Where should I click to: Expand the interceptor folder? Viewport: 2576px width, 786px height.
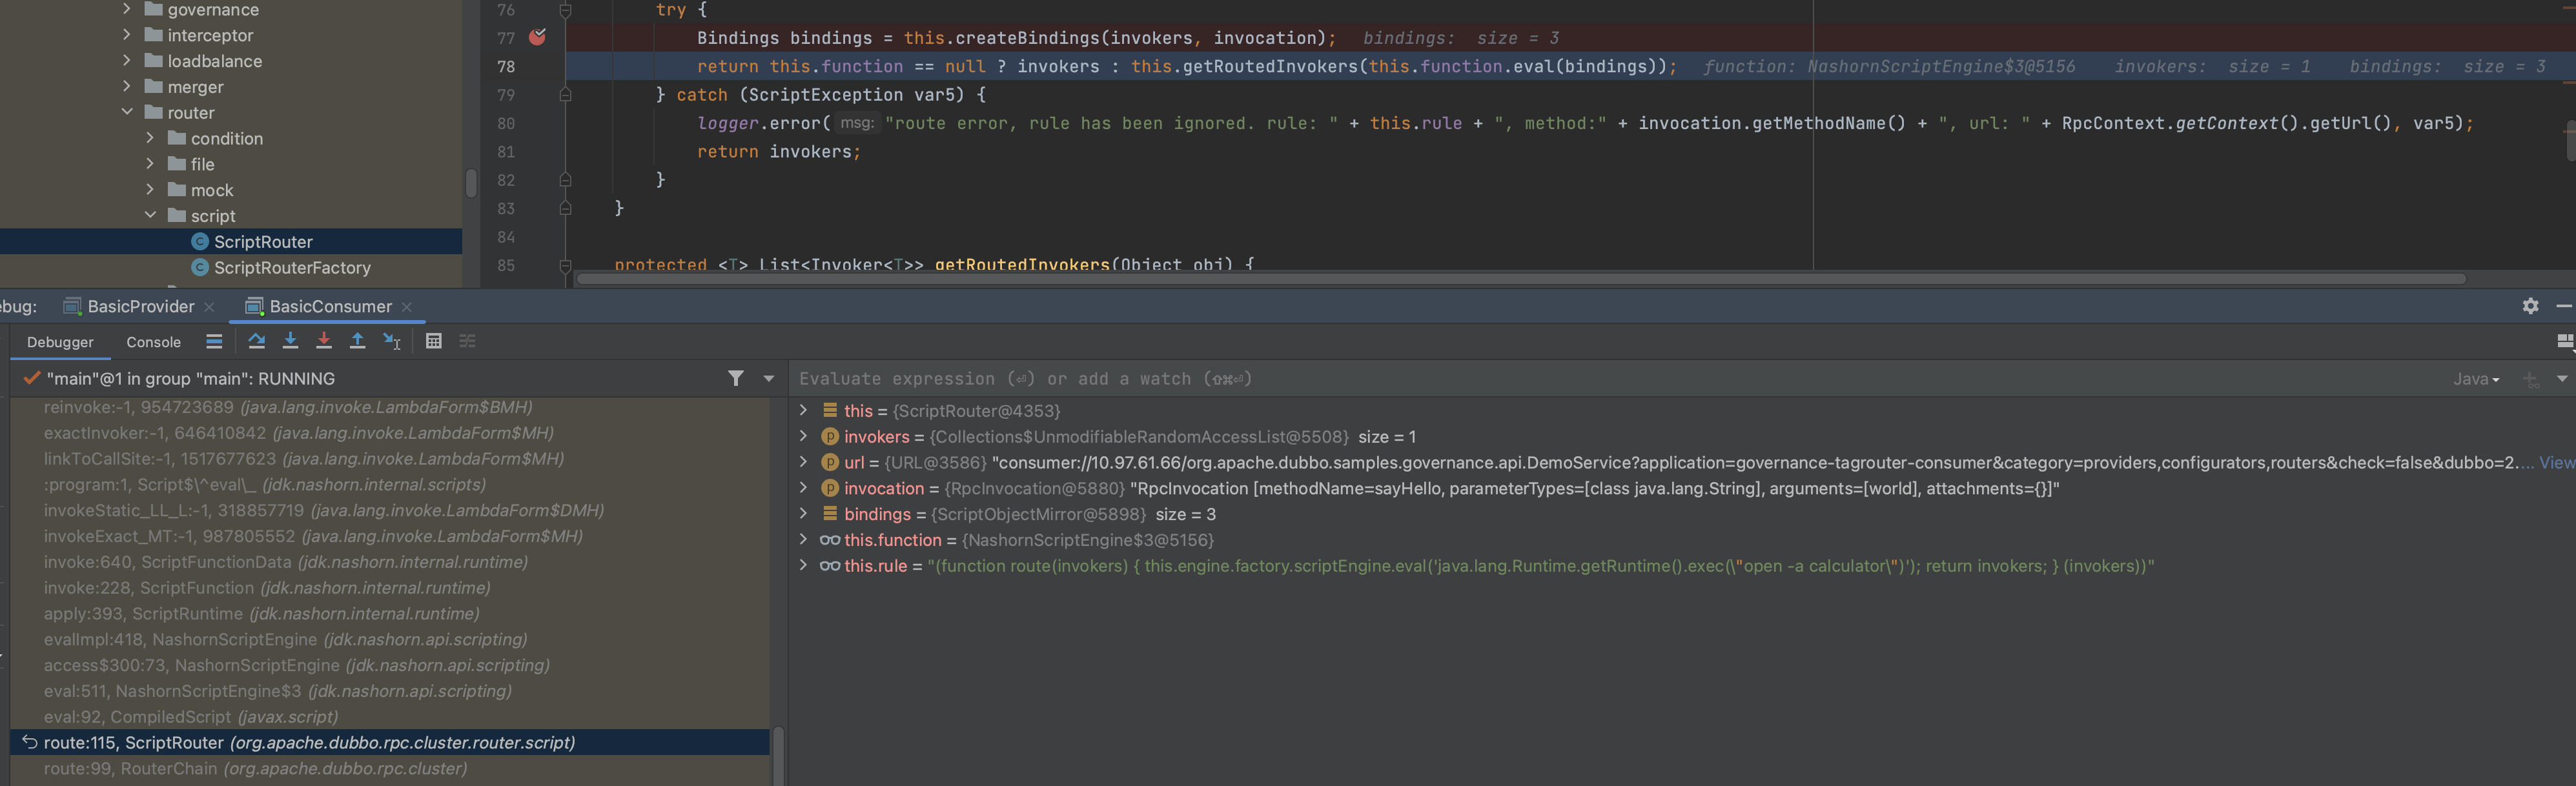(127, 34)
